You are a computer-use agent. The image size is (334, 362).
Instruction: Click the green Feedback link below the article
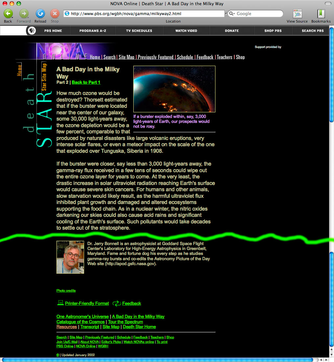tap(132, 303)
